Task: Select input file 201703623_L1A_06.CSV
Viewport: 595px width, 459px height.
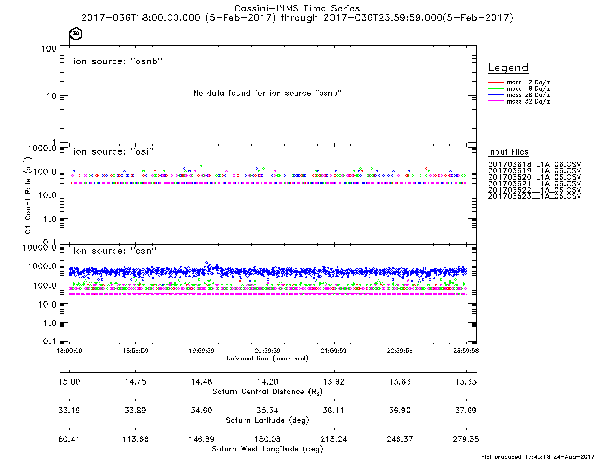Action: [x=534, y=196]
